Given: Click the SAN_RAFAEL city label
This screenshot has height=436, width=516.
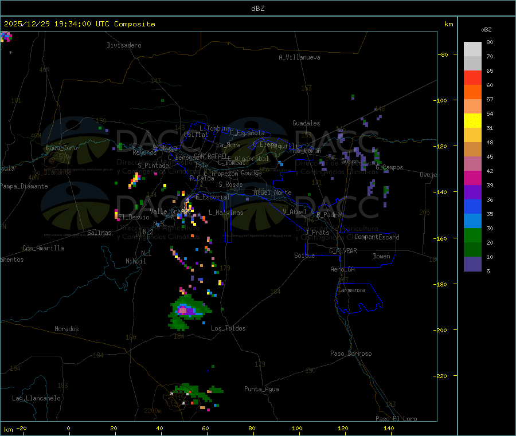Looking at the screenshot, I should [x=210, y=156].
